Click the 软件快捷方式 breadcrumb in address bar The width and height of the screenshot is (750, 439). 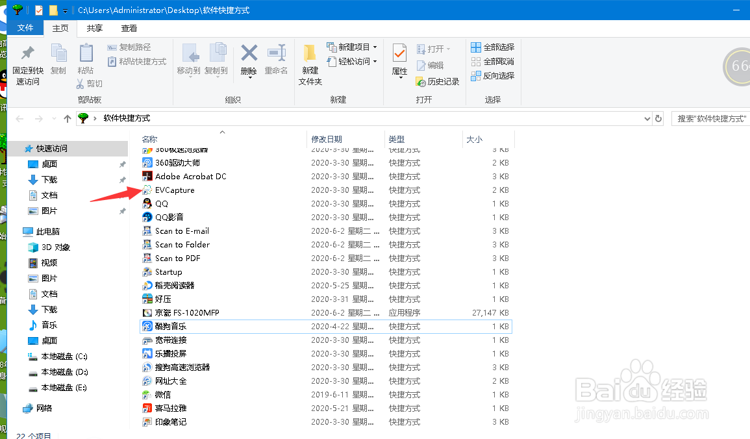click(x=127, y=118)
